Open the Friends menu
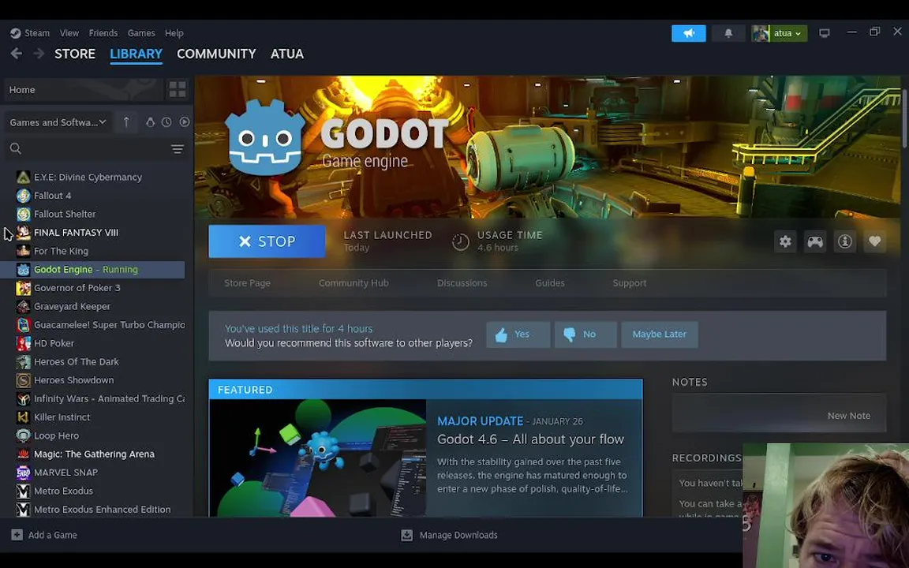The height and width of the screenshot is (568, 909). point(103,33)
